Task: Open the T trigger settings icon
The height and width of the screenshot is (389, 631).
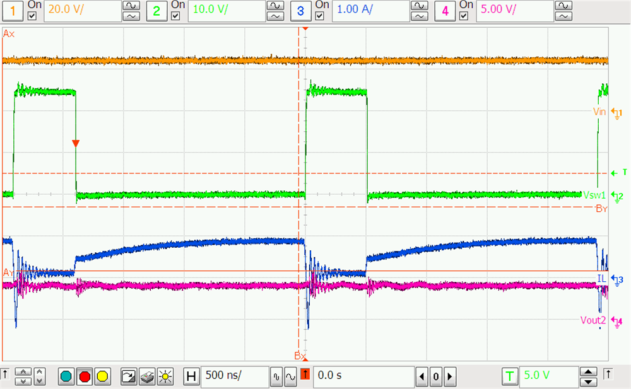Action: pyautogui.click(x=511, y=376)
